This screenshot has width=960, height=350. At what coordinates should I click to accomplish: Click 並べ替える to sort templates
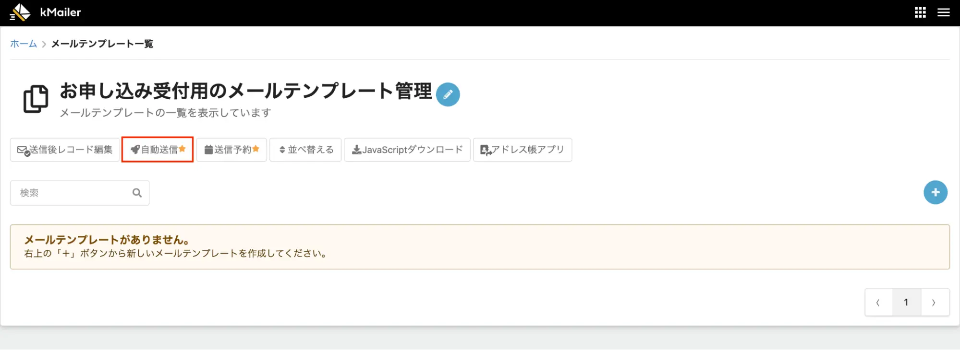(305, 150)
